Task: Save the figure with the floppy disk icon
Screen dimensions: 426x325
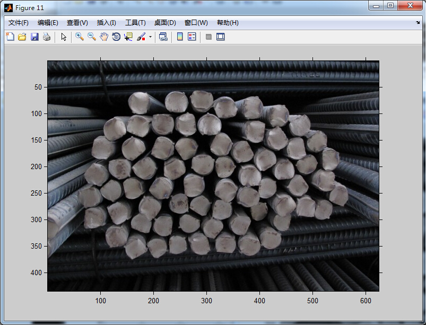Action: 34,37
